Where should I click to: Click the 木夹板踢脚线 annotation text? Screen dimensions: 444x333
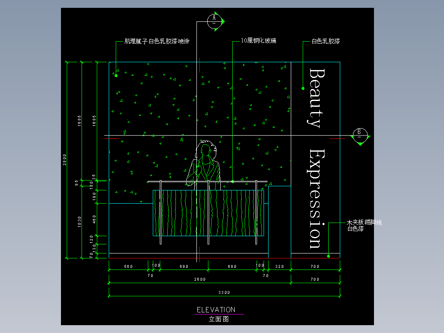pyautogui.click(x=364, y=223)
